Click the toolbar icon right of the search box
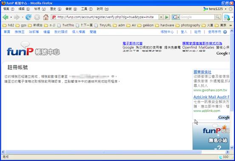This screenshot has width=235, height=161. pyautogui.click(x=227, y=17)
